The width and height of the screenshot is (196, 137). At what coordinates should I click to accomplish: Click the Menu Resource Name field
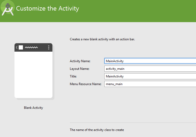[x=150, y=84]
